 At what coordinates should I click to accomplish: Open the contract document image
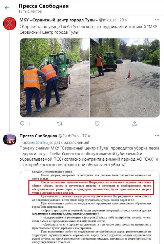pos(90,207)
